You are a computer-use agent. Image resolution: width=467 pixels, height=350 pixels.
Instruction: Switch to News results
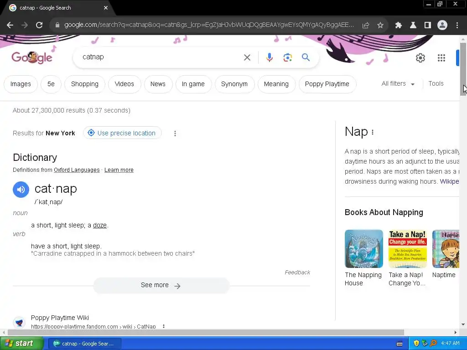click(158, 84)
